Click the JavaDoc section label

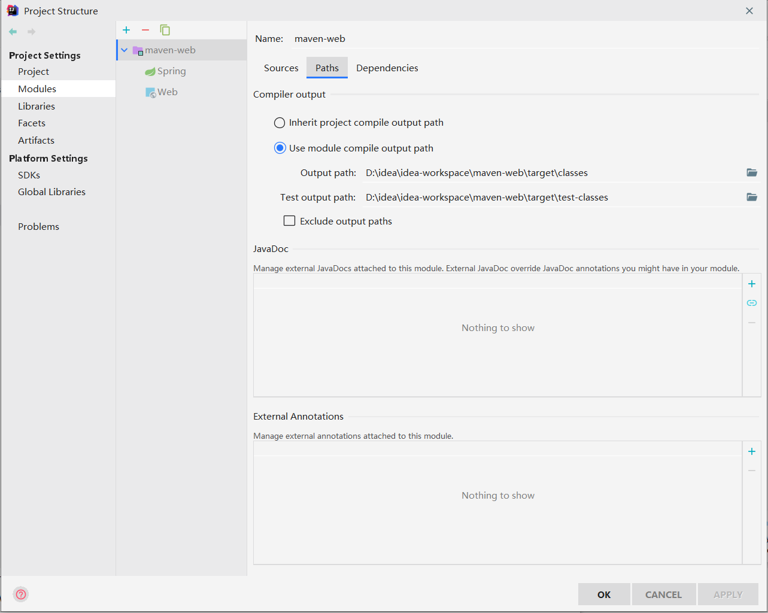click(271, 248)
